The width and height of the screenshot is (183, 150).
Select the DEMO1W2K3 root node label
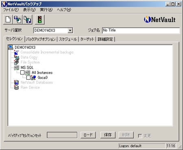[x=25, y=48]
